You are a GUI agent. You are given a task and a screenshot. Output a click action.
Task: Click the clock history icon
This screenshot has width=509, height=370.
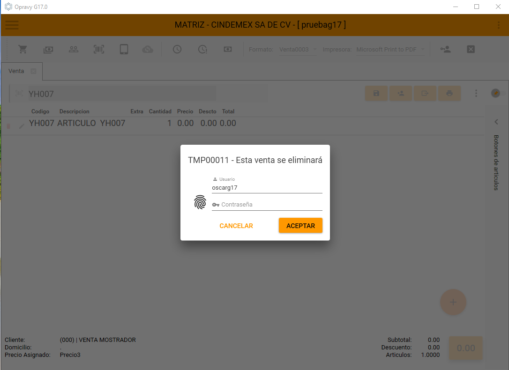[177, 49]
